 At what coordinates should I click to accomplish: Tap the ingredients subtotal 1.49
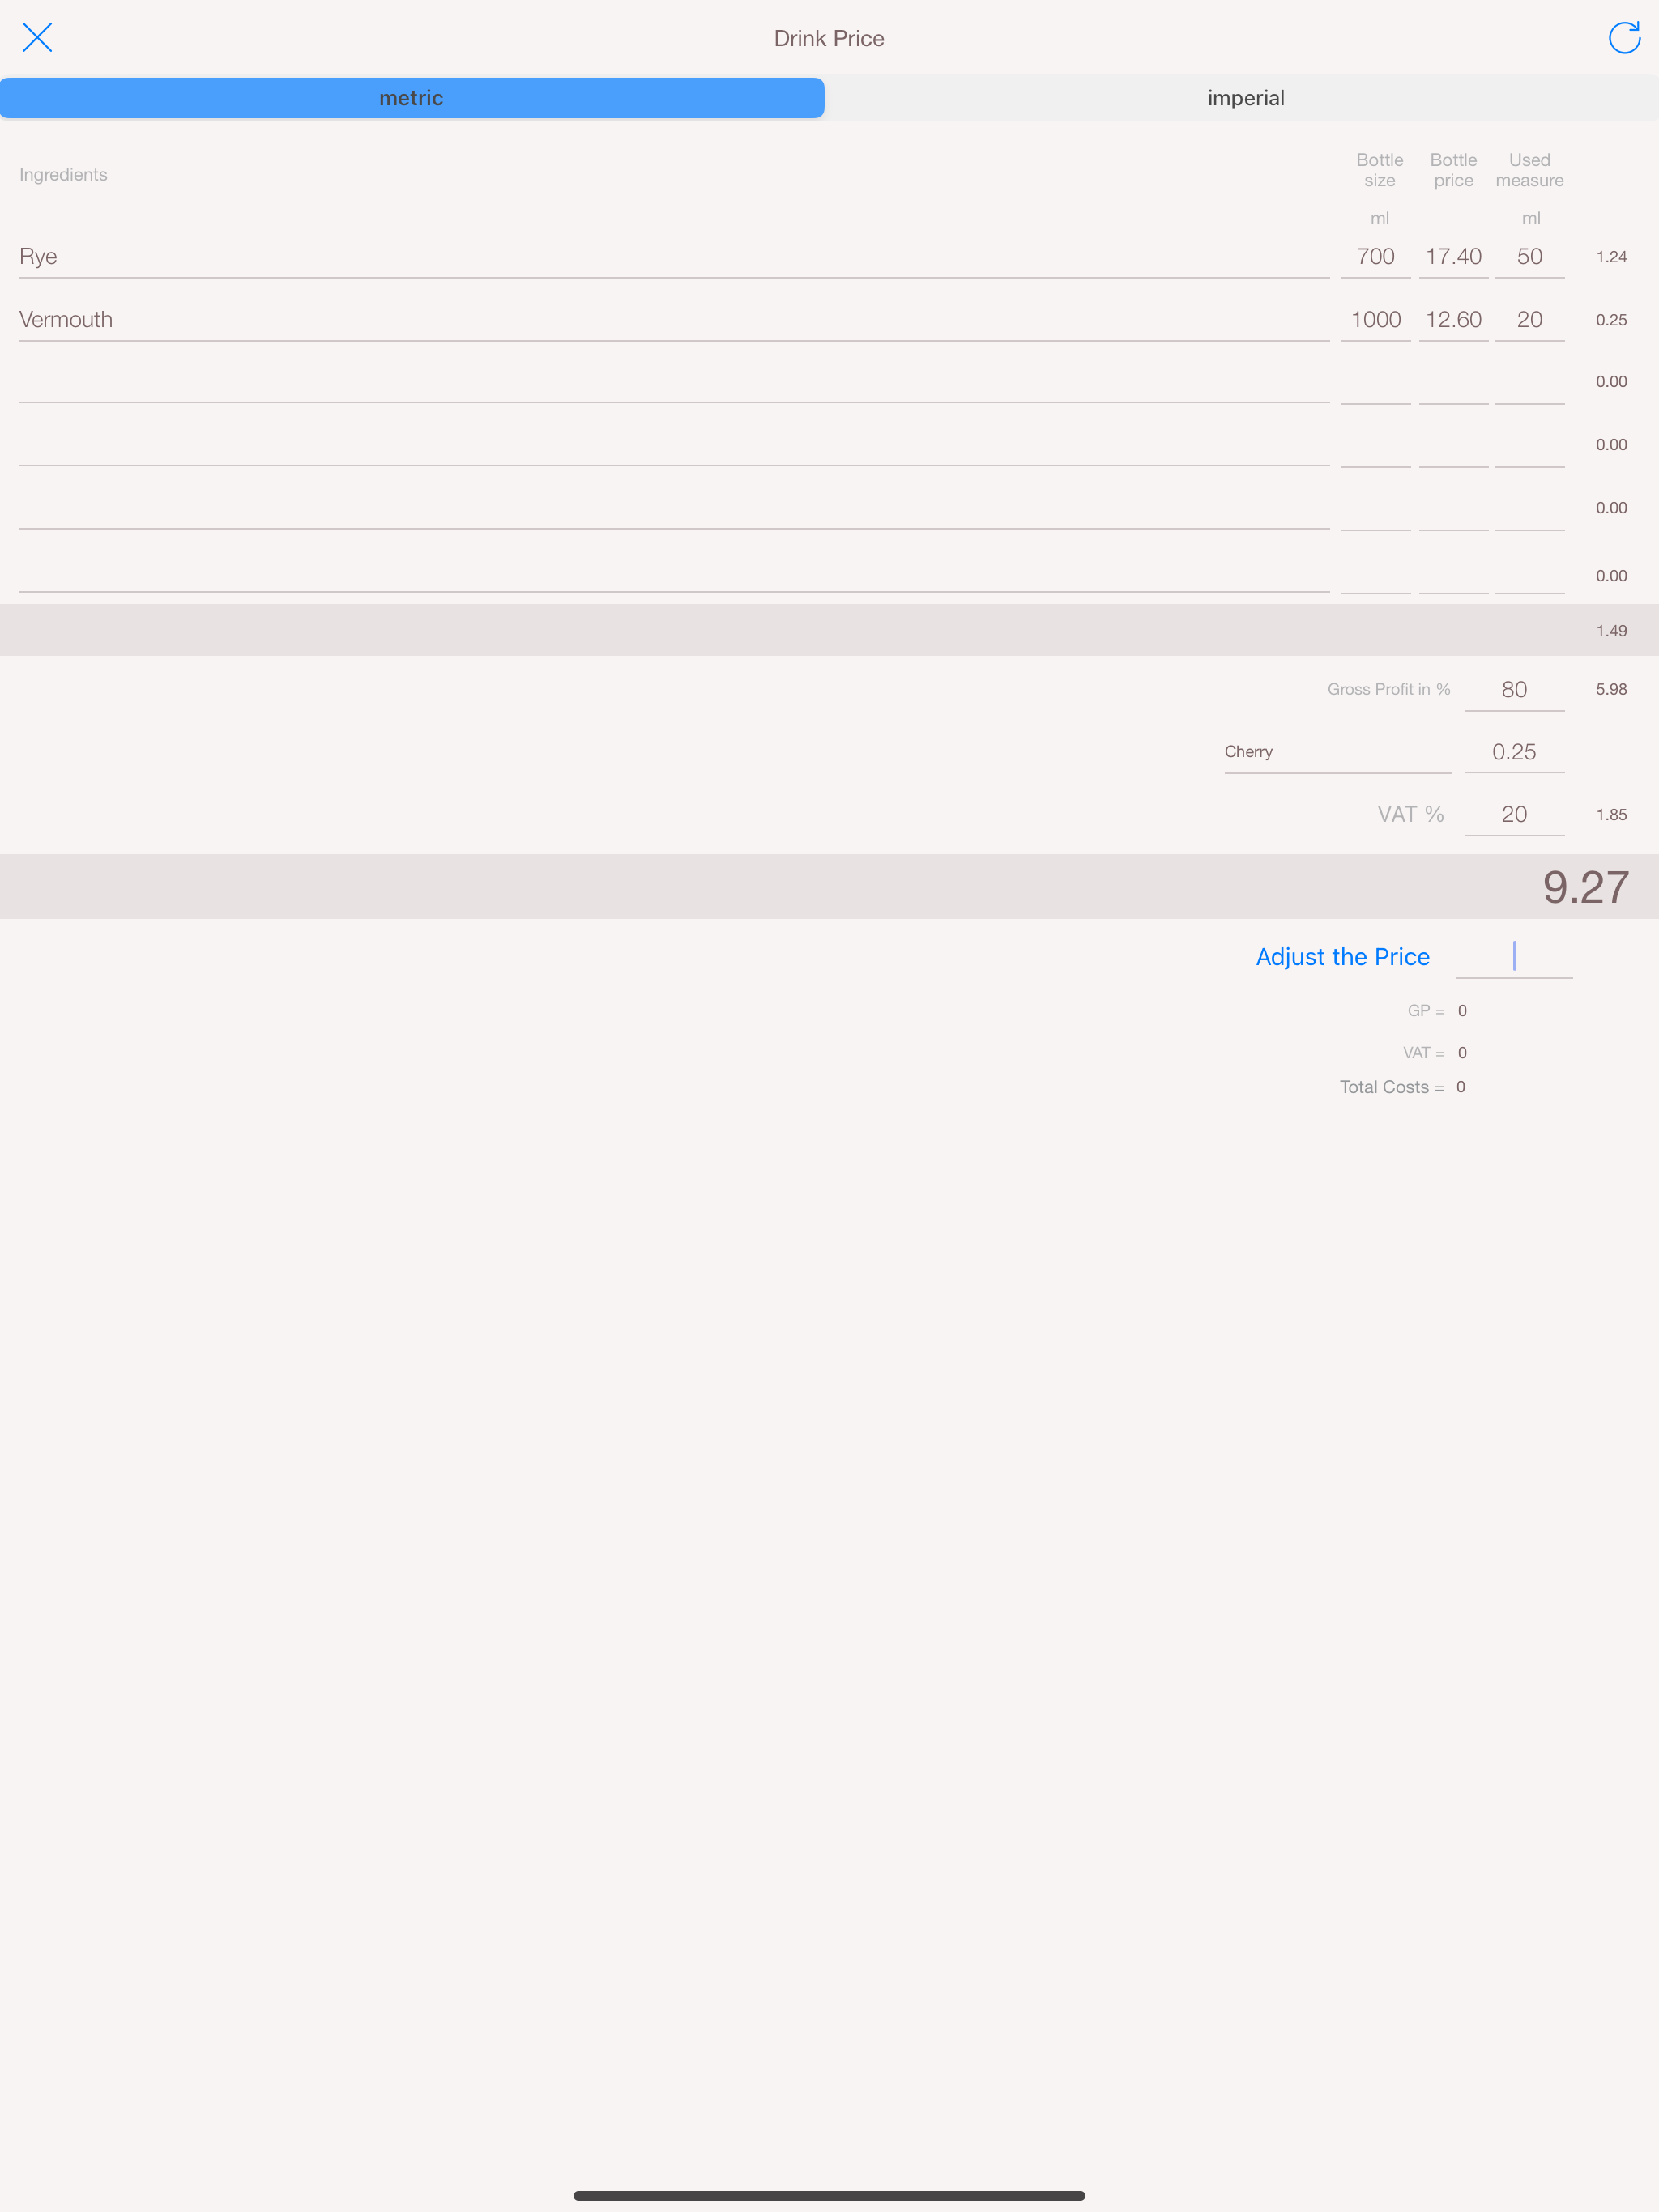[1611, 631]
